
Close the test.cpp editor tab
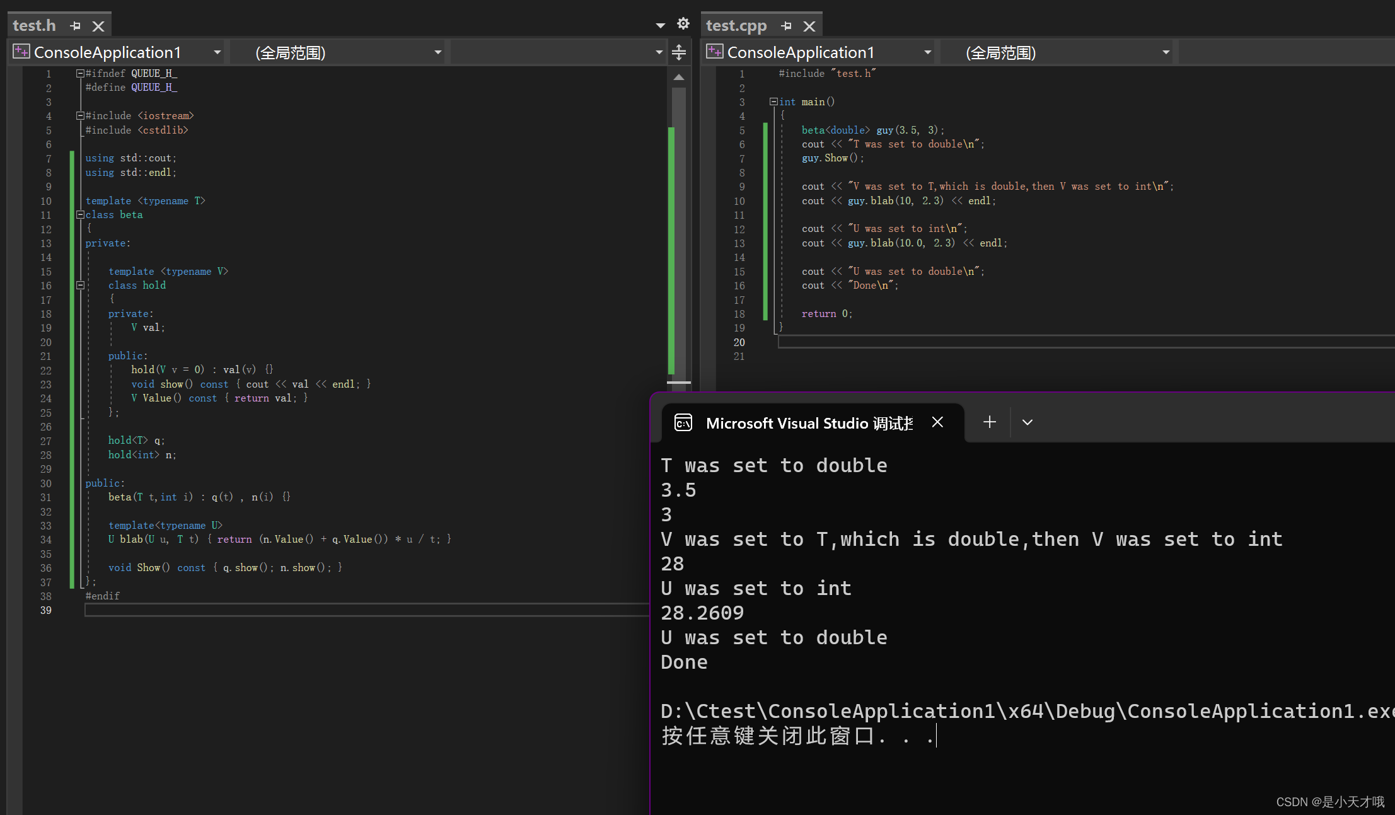(x=809, y=26)
